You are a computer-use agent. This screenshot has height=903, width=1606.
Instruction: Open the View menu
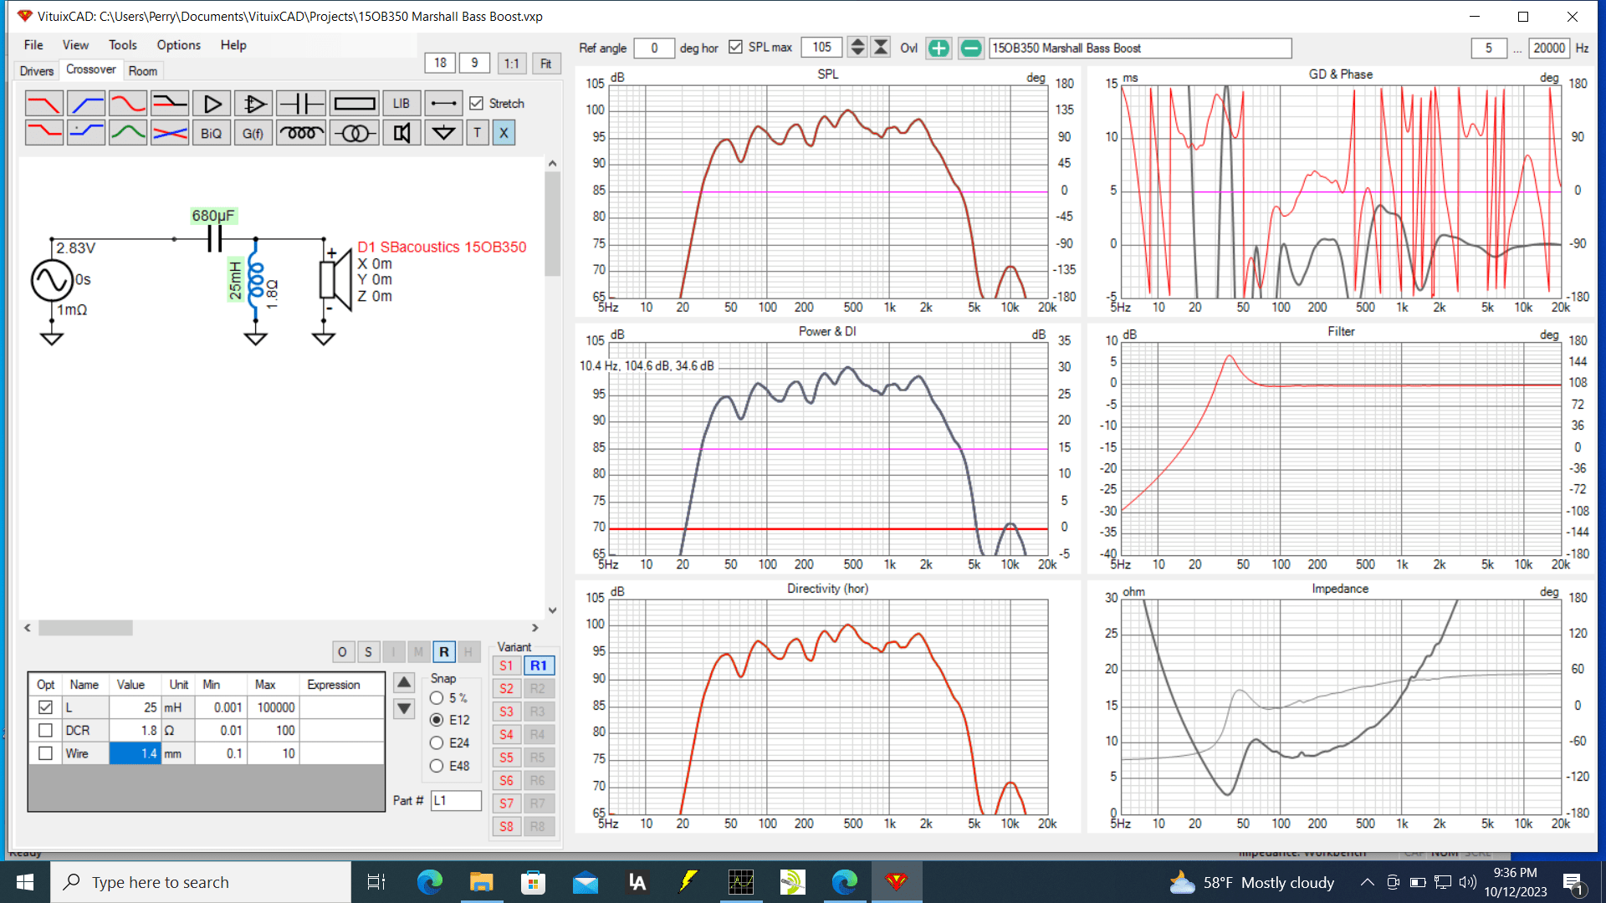(x=75, y=45)
